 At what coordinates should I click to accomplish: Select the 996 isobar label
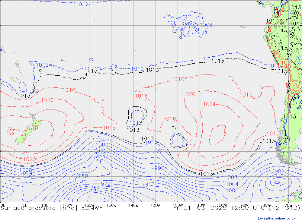pyautogui.click(x=159, y=168)
